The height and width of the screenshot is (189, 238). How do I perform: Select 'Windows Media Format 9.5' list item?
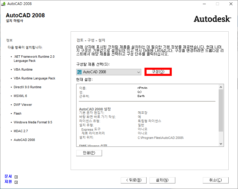pyautogui.click(x=33, y=122)
